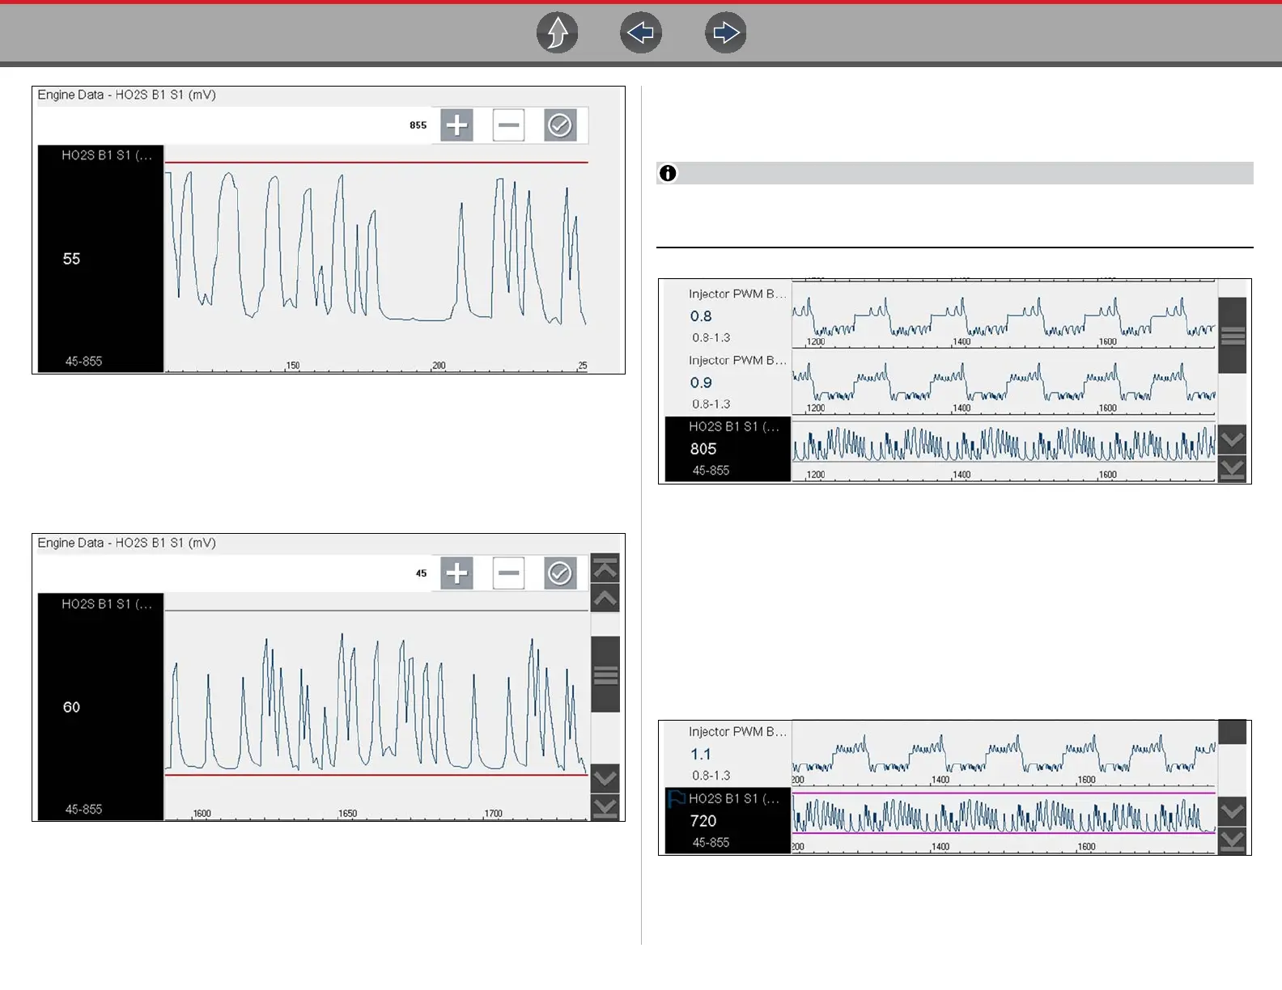Select HO2S B1 S1 panel showing 55
Screen dimensions: 1282x990
(101, 259)
